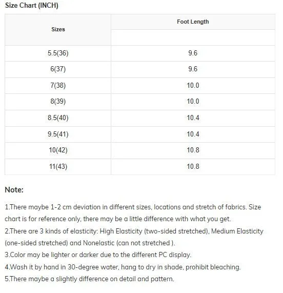Select the Sizes column header
This screenshot has height=293, width=283.
pyautogui.click(x=58, y=30)
